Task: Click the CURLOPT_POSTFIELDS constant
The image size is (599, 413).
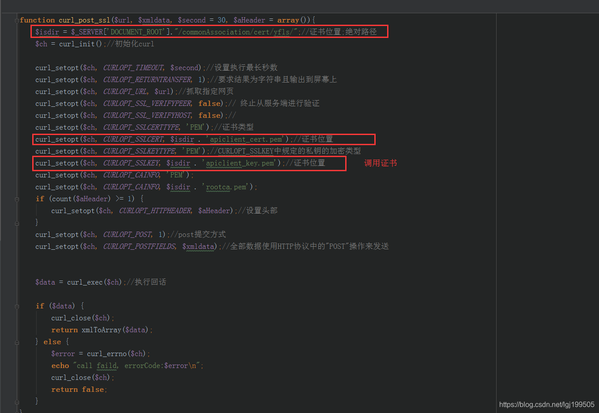Action: [139, 247]
